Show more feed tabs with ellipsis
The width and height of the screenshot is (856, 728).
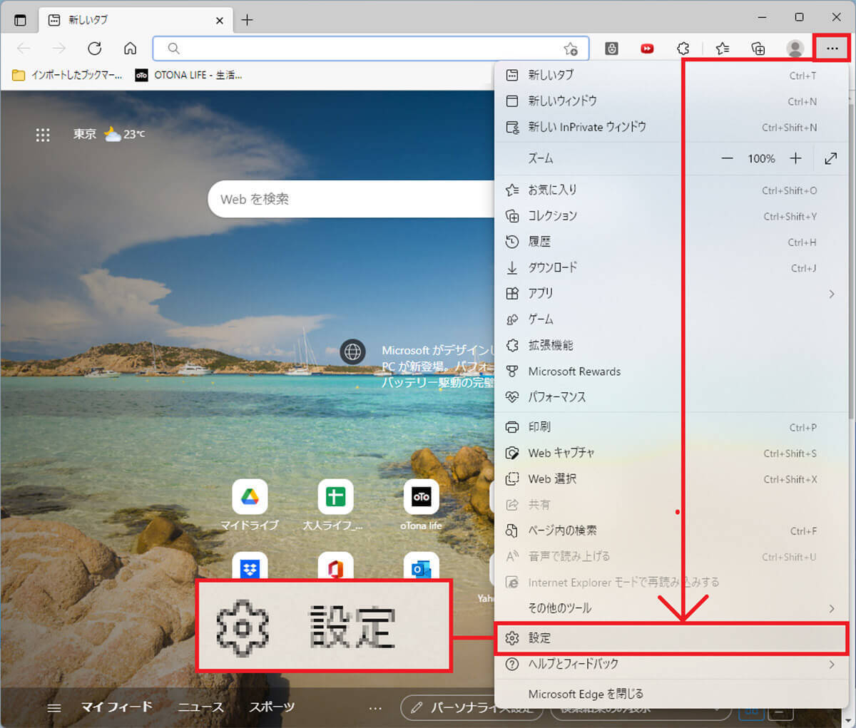375,708
